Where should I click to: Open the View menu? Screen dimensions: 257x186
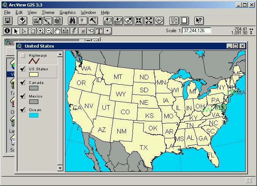tap(32, 12)
